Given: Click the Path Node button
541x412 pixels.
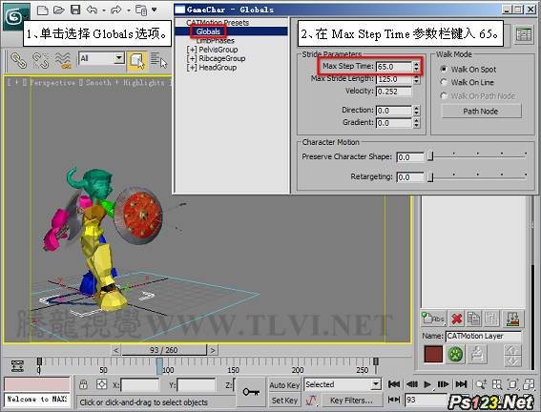Looking at the screenshot, I should [481, 112].
